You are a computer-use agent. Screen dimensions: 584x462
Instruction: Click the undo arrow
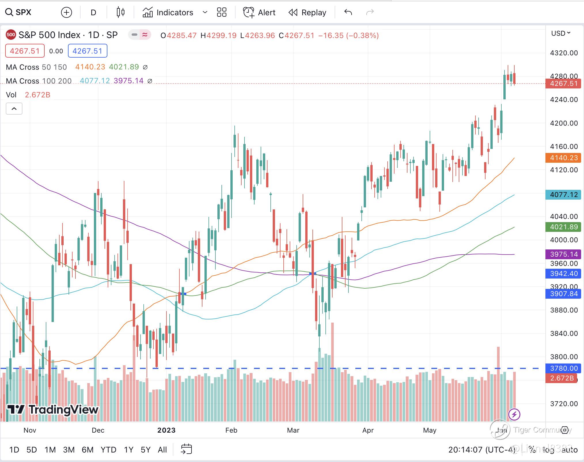348,12
